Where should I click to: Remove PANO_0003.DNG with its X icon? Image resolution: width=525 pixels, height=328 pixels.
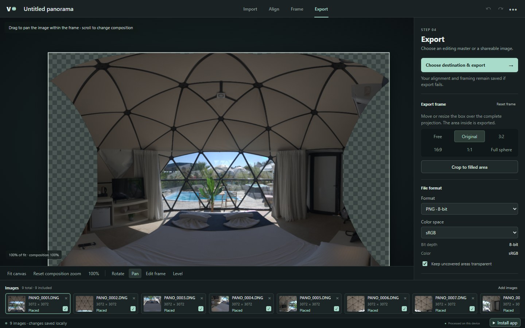coord(202,298)
